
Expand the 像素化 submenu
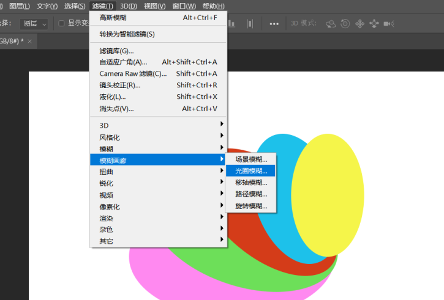[158, 207]
